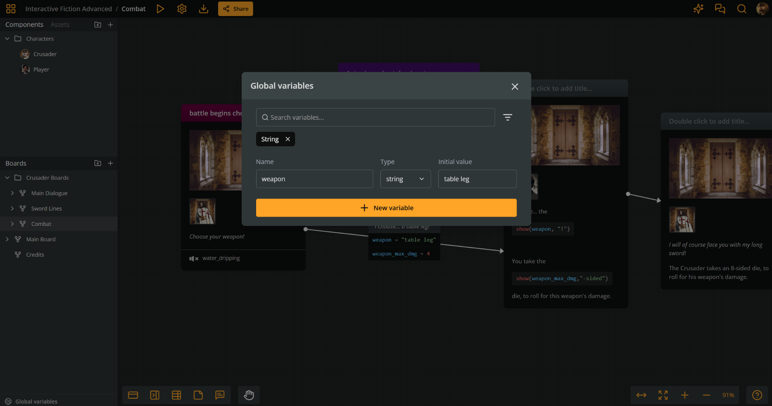Select the dialogue fragment tool icon

point(133,395)
